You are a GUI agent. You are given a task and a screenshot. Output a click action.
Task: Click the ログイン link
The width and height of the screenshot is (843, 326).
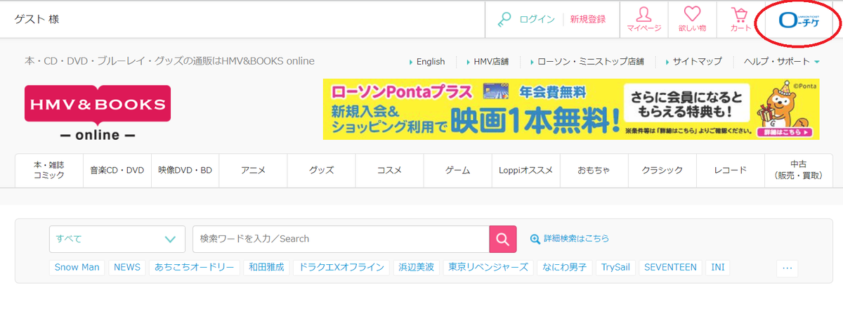tap(537, 20)
